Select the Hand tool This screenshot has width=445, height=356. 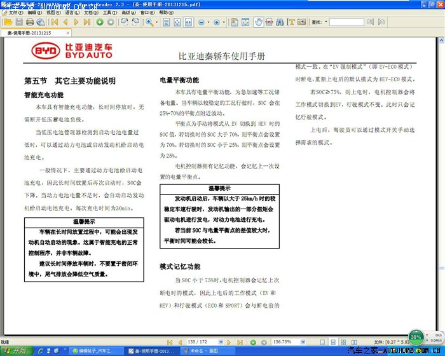[x=259, y=22]
